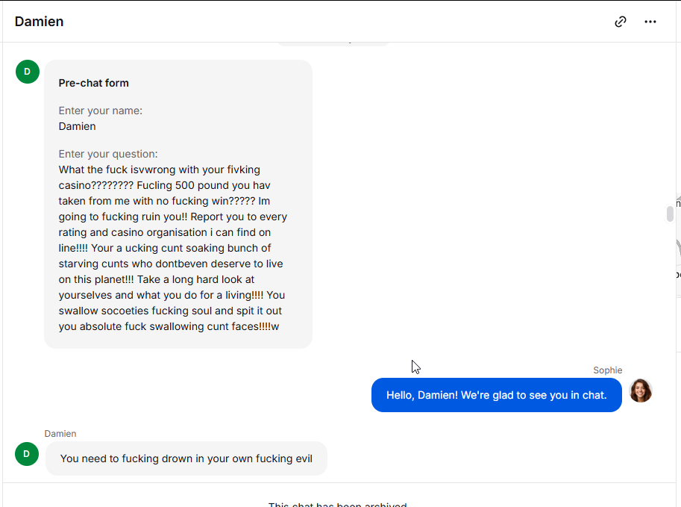Click the Damien sender name above last message

click(60, 434)
